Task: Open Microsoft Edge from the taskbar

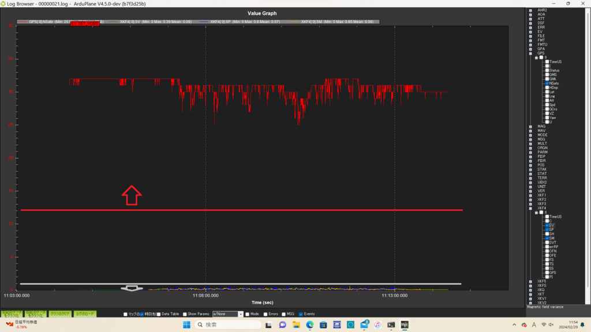Action: pos(310,325)
